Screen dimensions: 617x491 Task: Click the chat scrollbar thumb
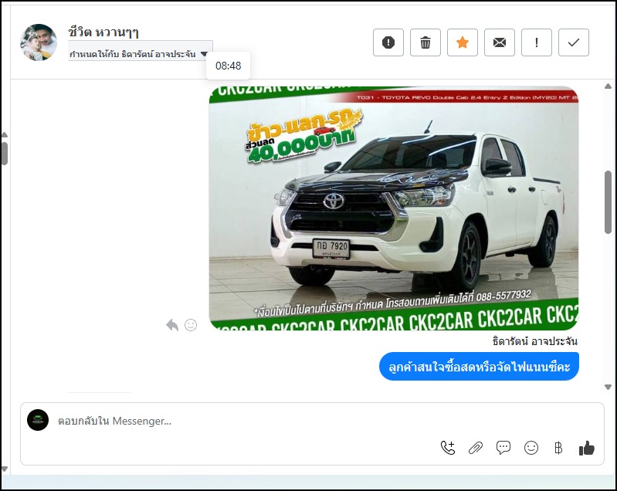coord(608,202)
